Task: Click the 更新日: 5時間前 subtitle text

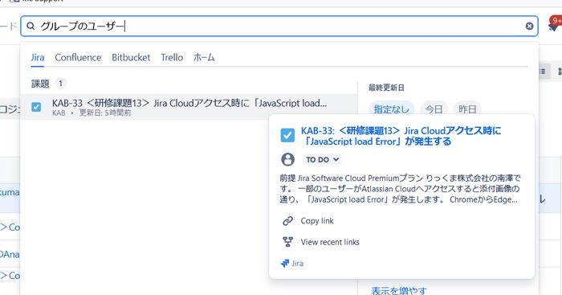Action: tap(105, 113)
